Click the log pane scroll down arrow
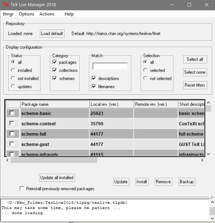The width and height of the screenshot is (215, 223). click(x=212, y=218)
